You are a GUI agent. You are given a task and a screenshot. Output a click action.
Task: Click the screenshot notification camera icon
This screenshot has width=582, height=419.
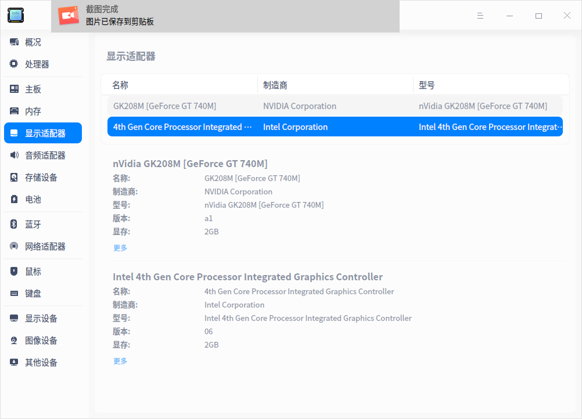click(69, 16)
